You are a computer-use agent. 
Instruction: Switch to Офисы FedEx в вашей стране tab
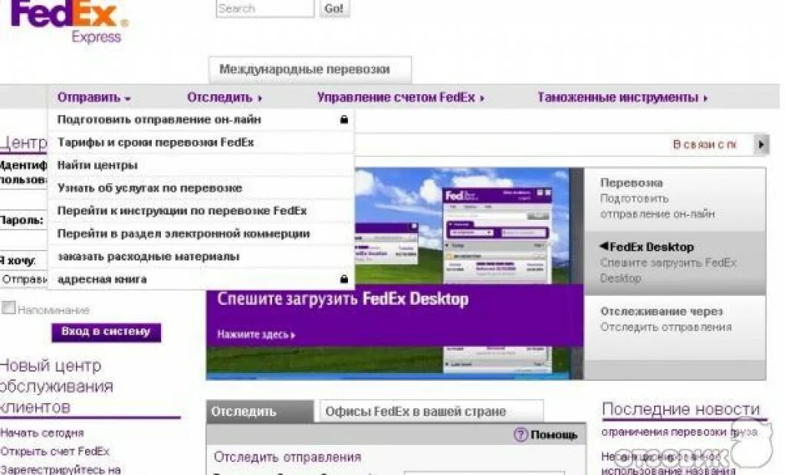431,411
